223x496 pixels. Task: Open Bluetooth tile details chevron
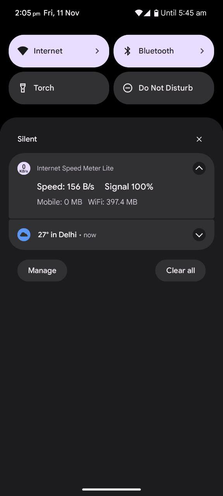pos(202,51)
